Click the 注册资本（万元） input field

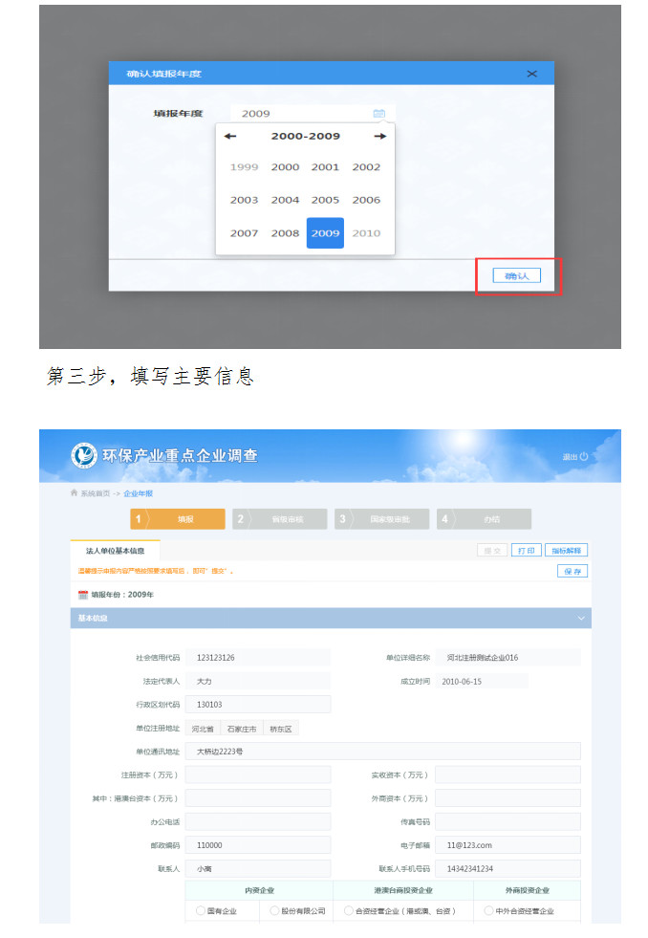point(258,774)
